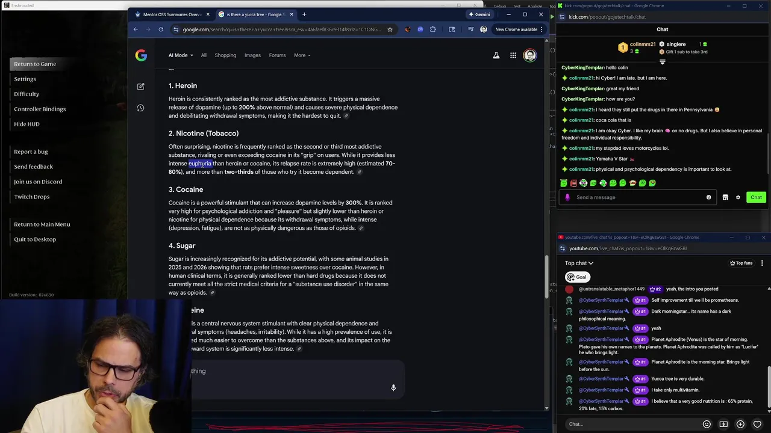Expand the Top chat dropdown in YouTube
This screenshot has width=771, height=433.
[x=579, y=263]
